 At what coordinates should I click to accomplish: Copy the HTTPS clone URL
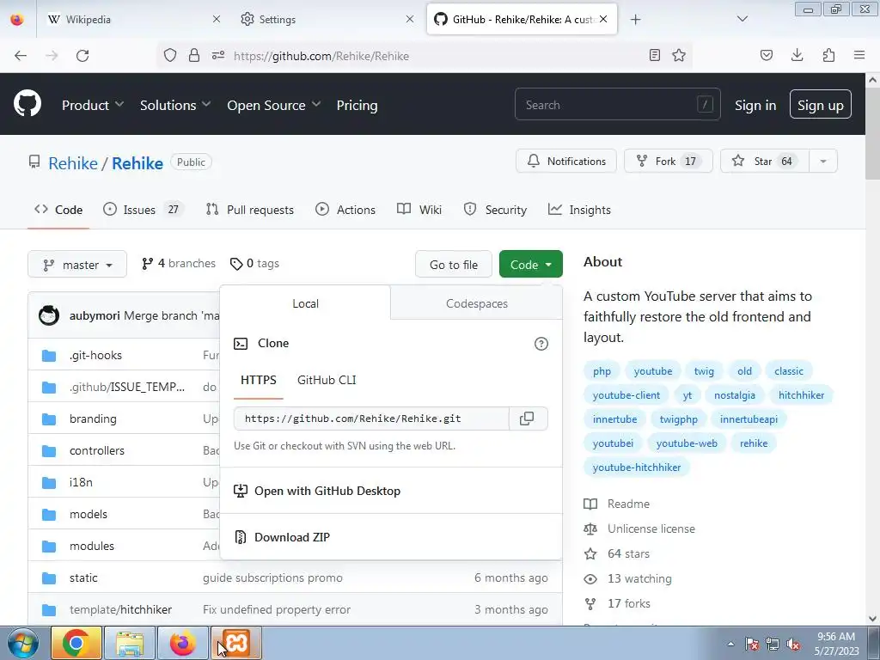click(x=528, y=419)
